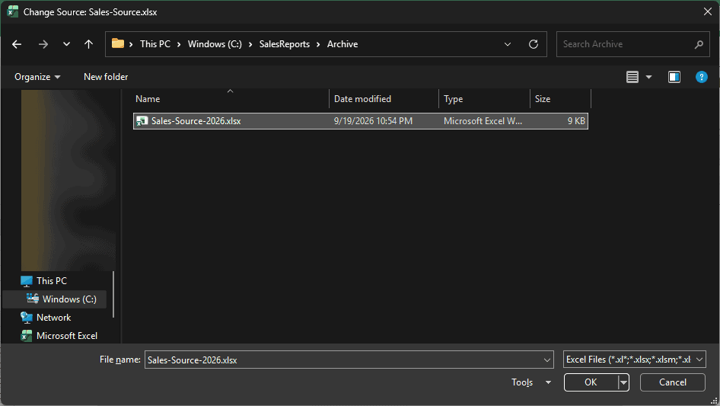Go back with the left arrow
The width and height of the screenshot is (720, 406).
coord(17,44)
